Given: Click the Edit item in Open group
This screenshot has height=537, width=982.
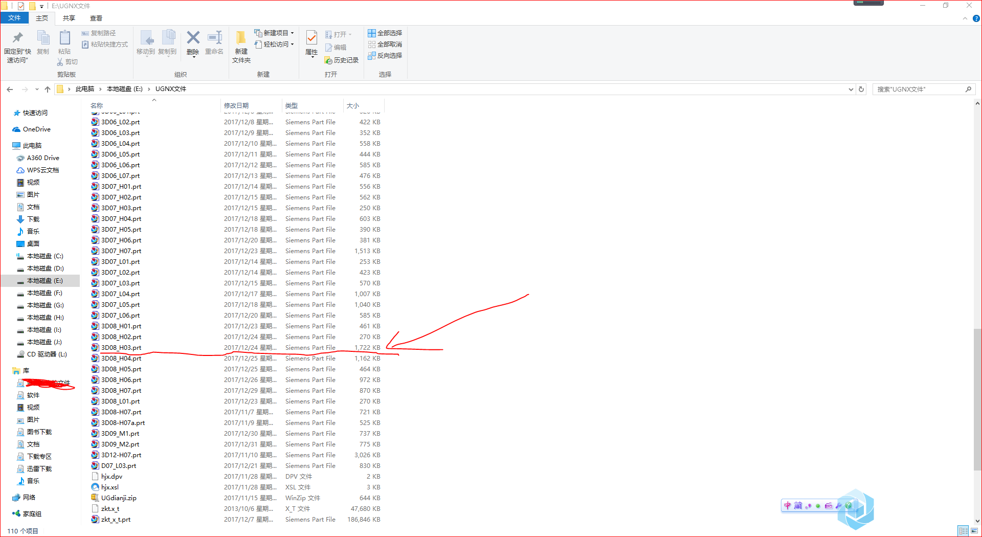Looking at the screenshot, I should tap(336, 48).
